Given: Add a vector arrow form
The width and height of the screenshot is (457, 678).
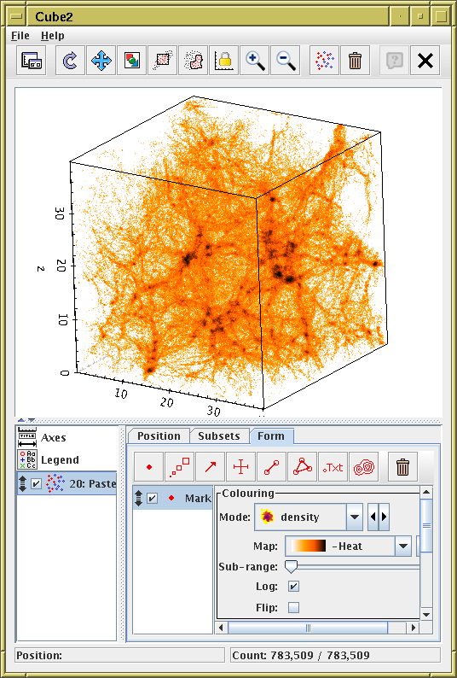Looking at the screenshot, I should [x=211, y=467].
